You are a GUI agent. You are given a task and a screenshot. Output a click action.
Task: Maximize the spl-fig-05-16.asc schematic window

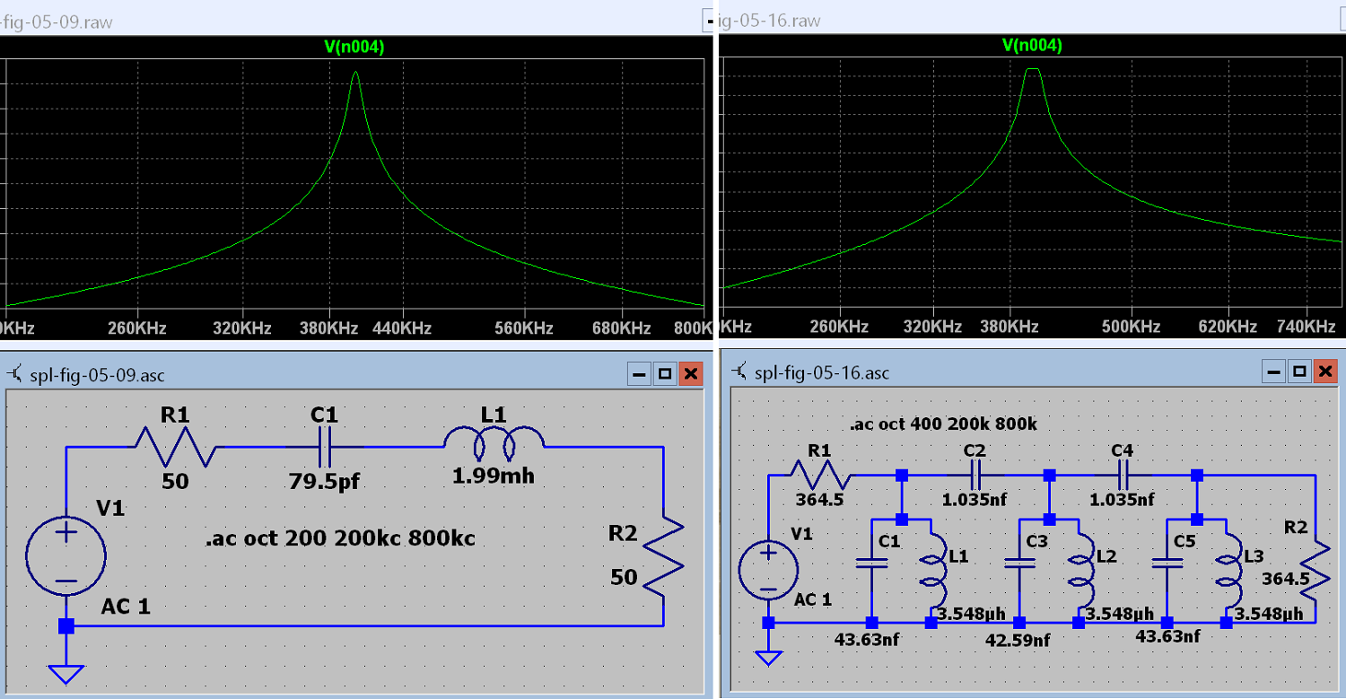pyautogui.click(x=1299, y=372)
